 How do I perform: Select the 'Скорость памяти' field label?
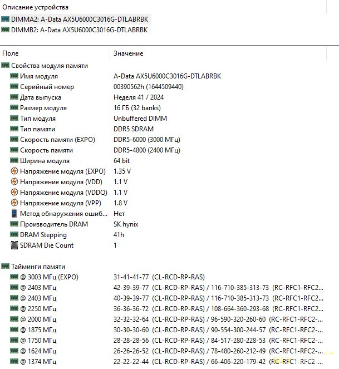[x=46, y=150]
